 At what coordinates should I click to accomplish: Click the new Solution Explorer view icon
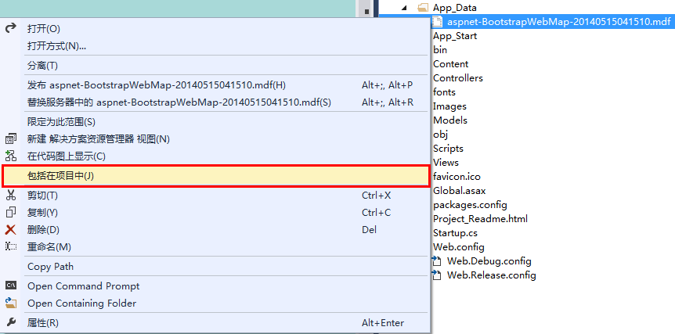[11, 138]
